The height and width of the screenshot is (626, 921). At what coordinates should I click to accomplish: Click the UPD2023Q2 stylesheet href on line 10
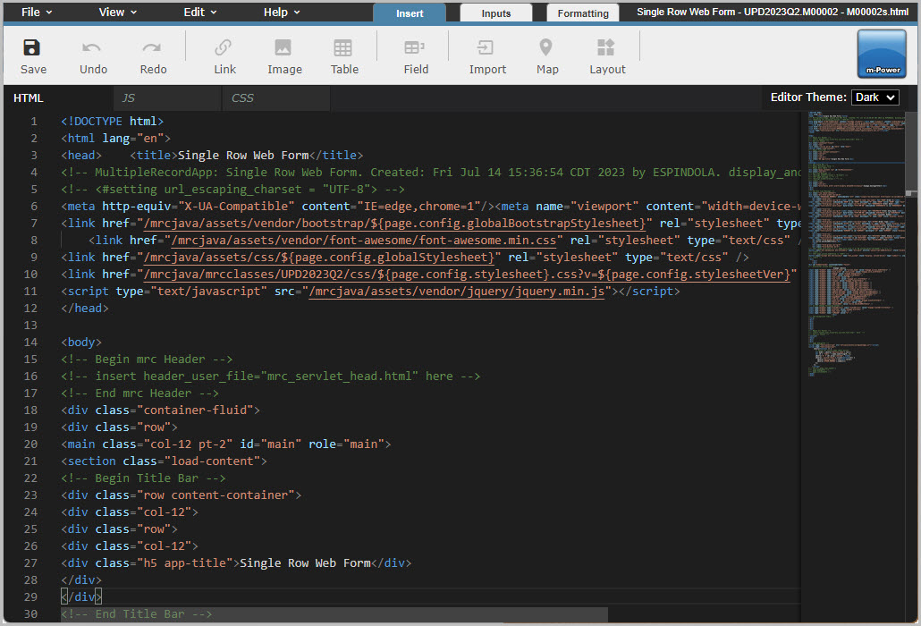pyautogui.click(x=467, y=275)
